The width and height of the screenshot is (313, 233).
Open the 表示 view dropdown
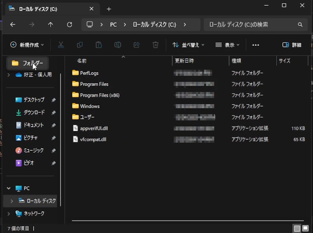click(228, 45)
